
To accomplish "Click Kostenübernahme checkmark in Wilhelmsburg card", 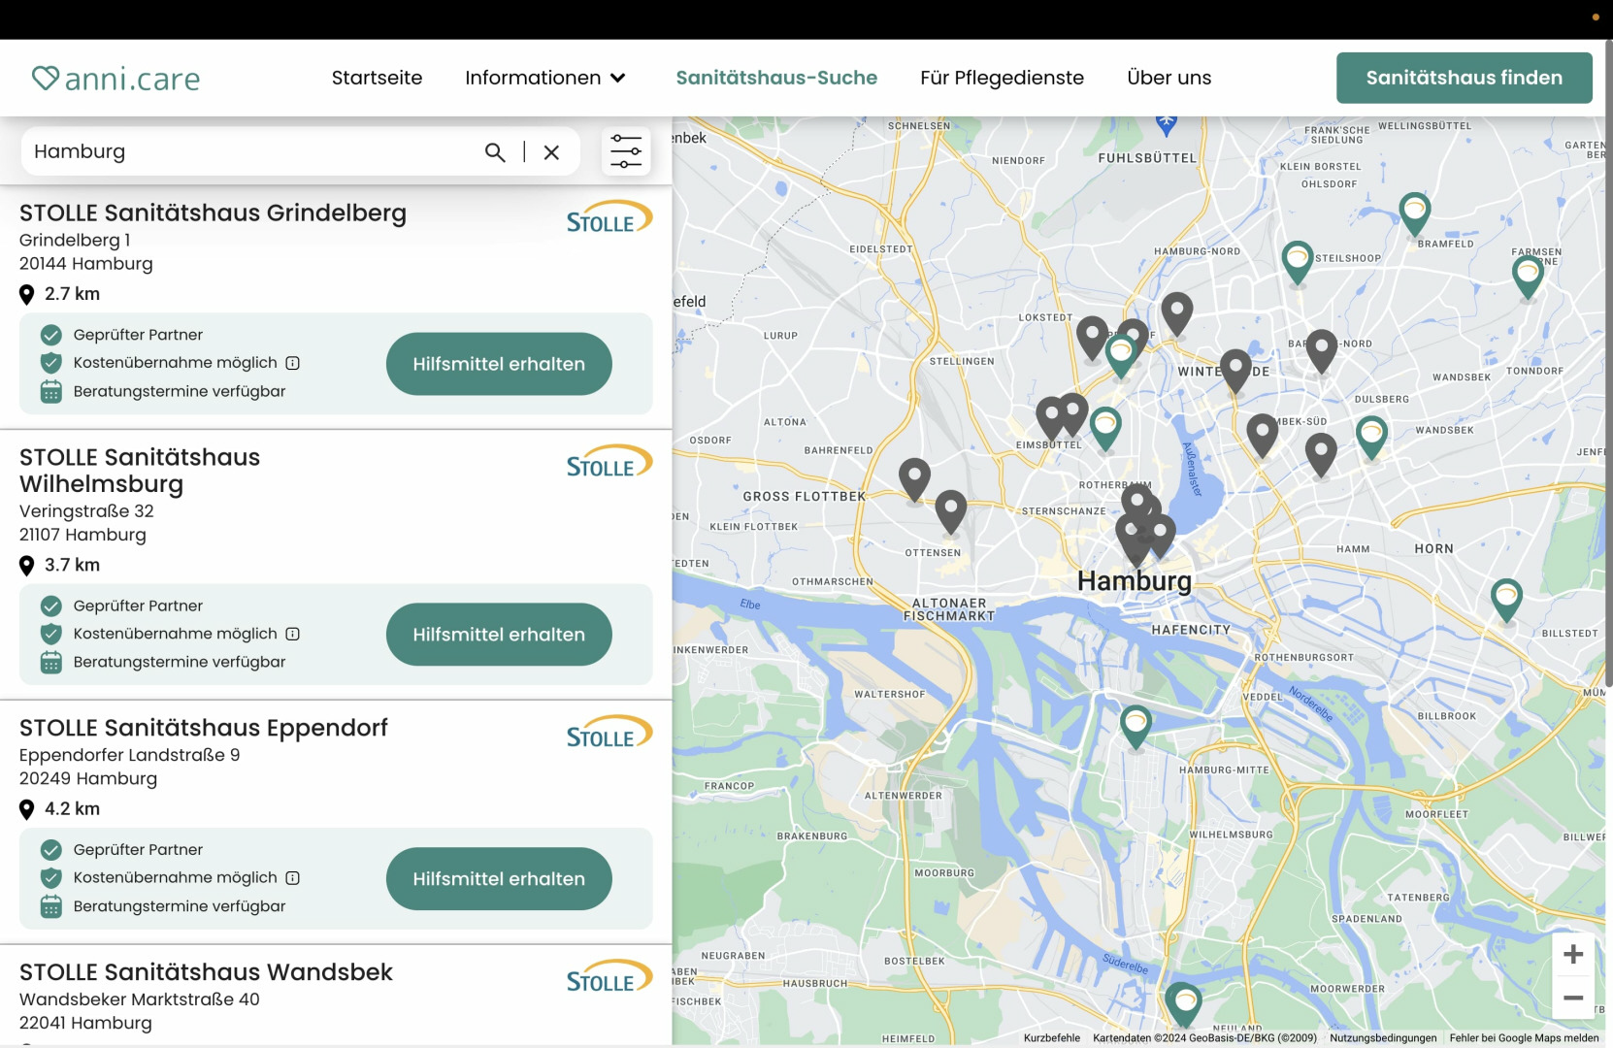I will pos(51,634).
